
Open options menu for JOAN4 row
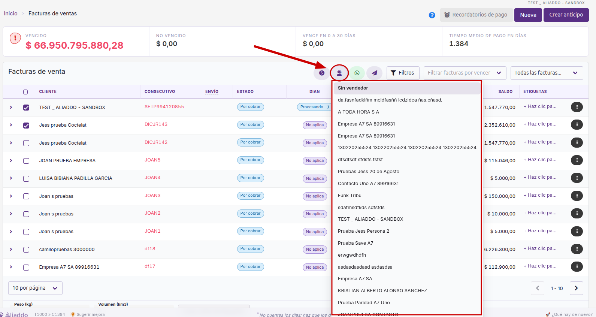[577, 178]
